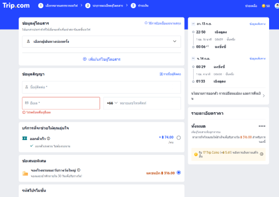Screen dimensions: 279x197
Task: Click the 22:50 departure time
Action: point(201,32)
